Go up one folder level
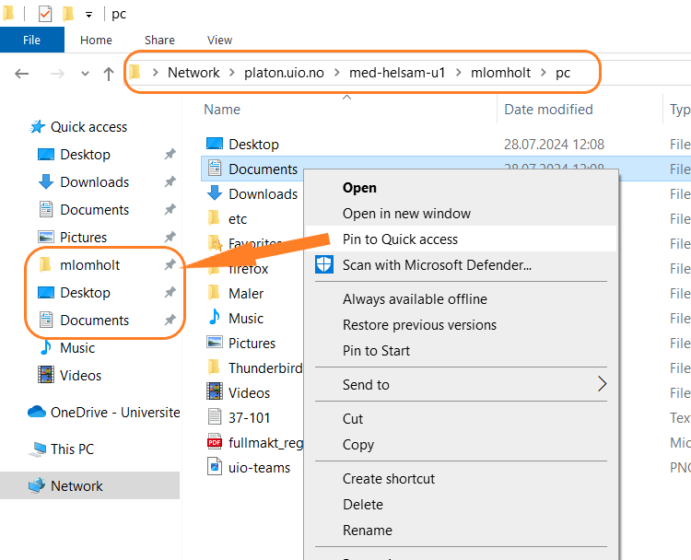The height and width of the screenshot is (560, 691). pos(109,73)
